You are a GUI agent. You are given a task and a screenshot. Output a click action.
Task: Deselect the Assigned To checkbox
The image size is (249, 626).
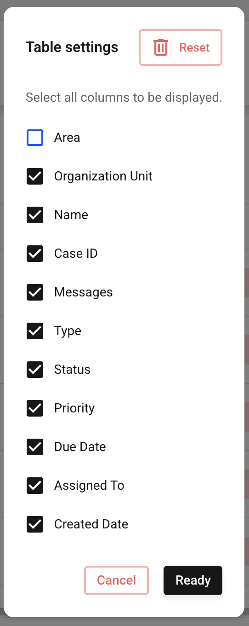coord(35,486)
